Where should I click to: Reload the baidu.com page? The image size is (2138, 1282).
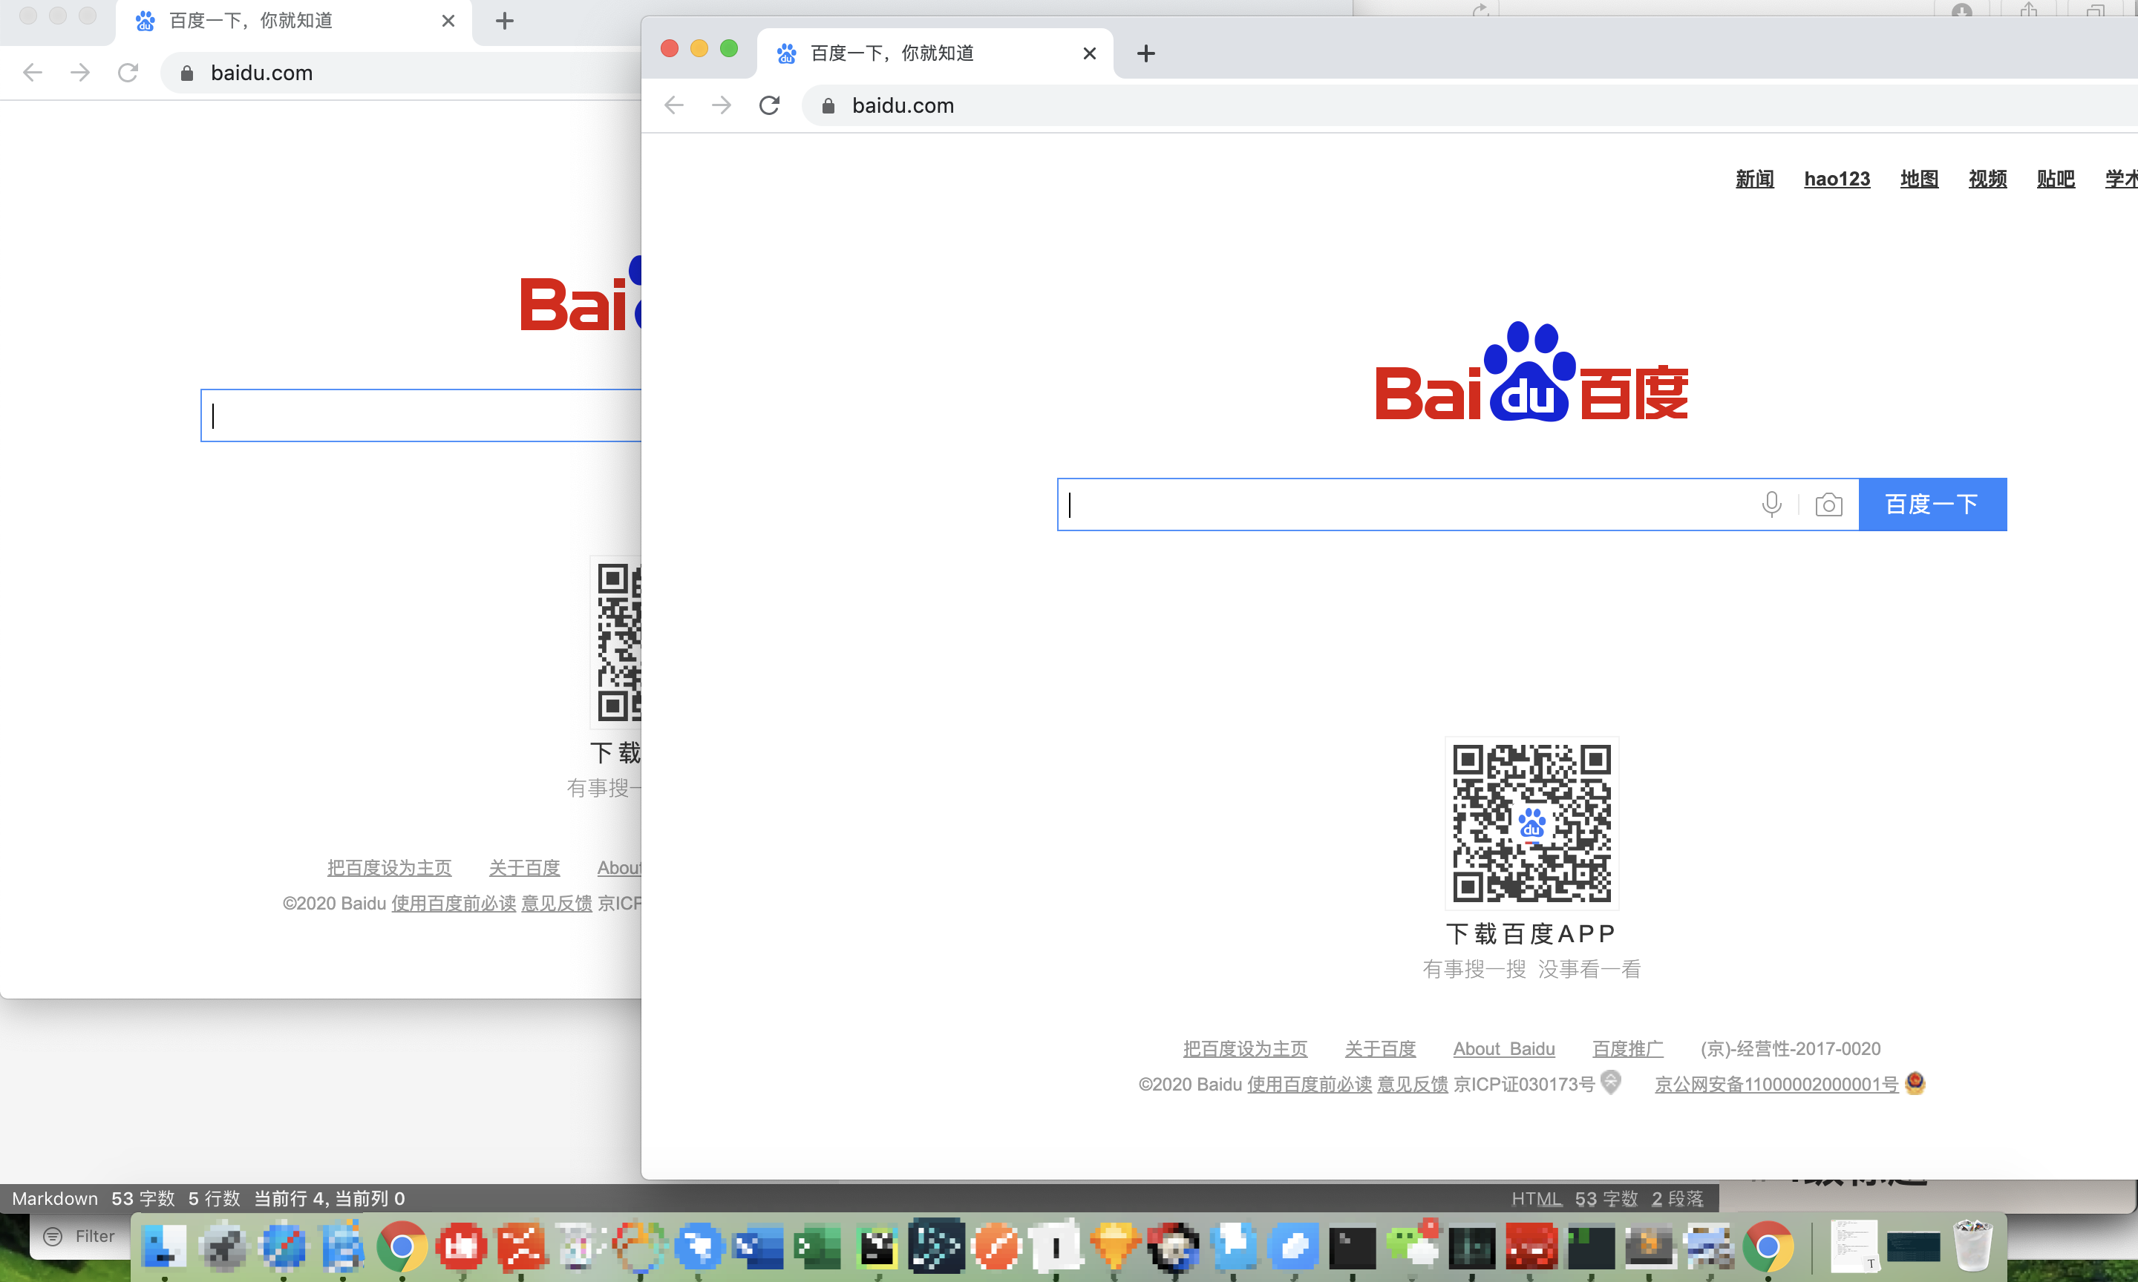769,105
